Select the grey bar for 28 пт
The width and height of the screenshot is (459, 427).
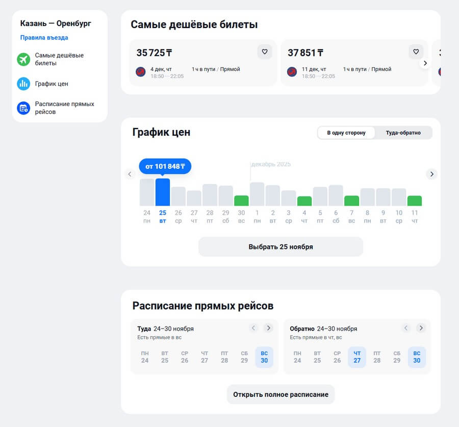tap(210, 195)
